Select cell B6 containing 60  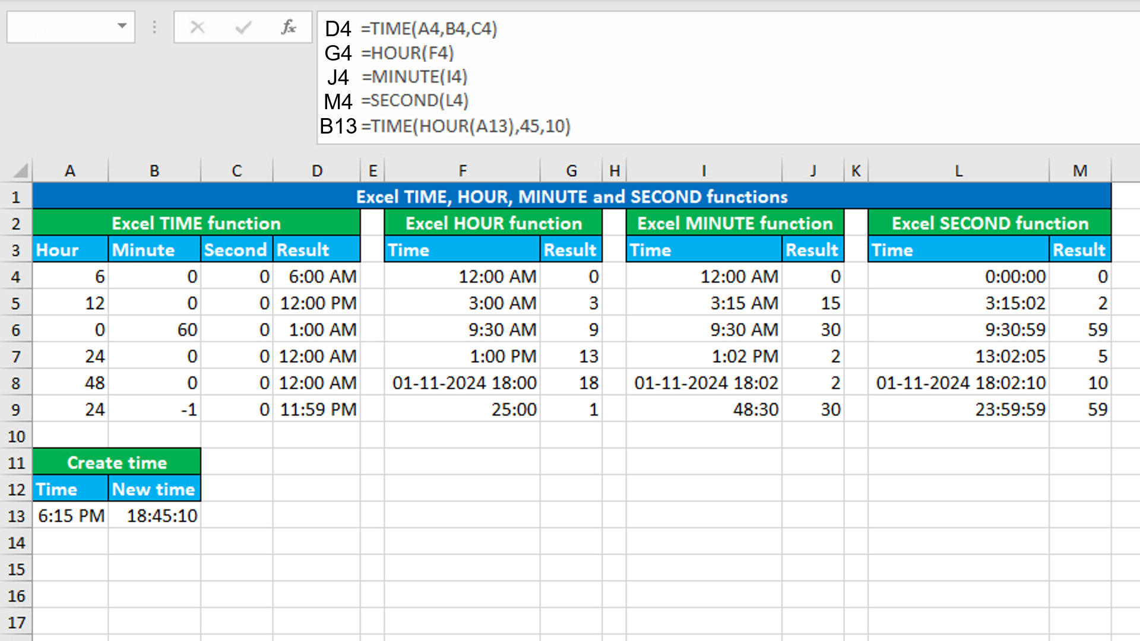154,330
